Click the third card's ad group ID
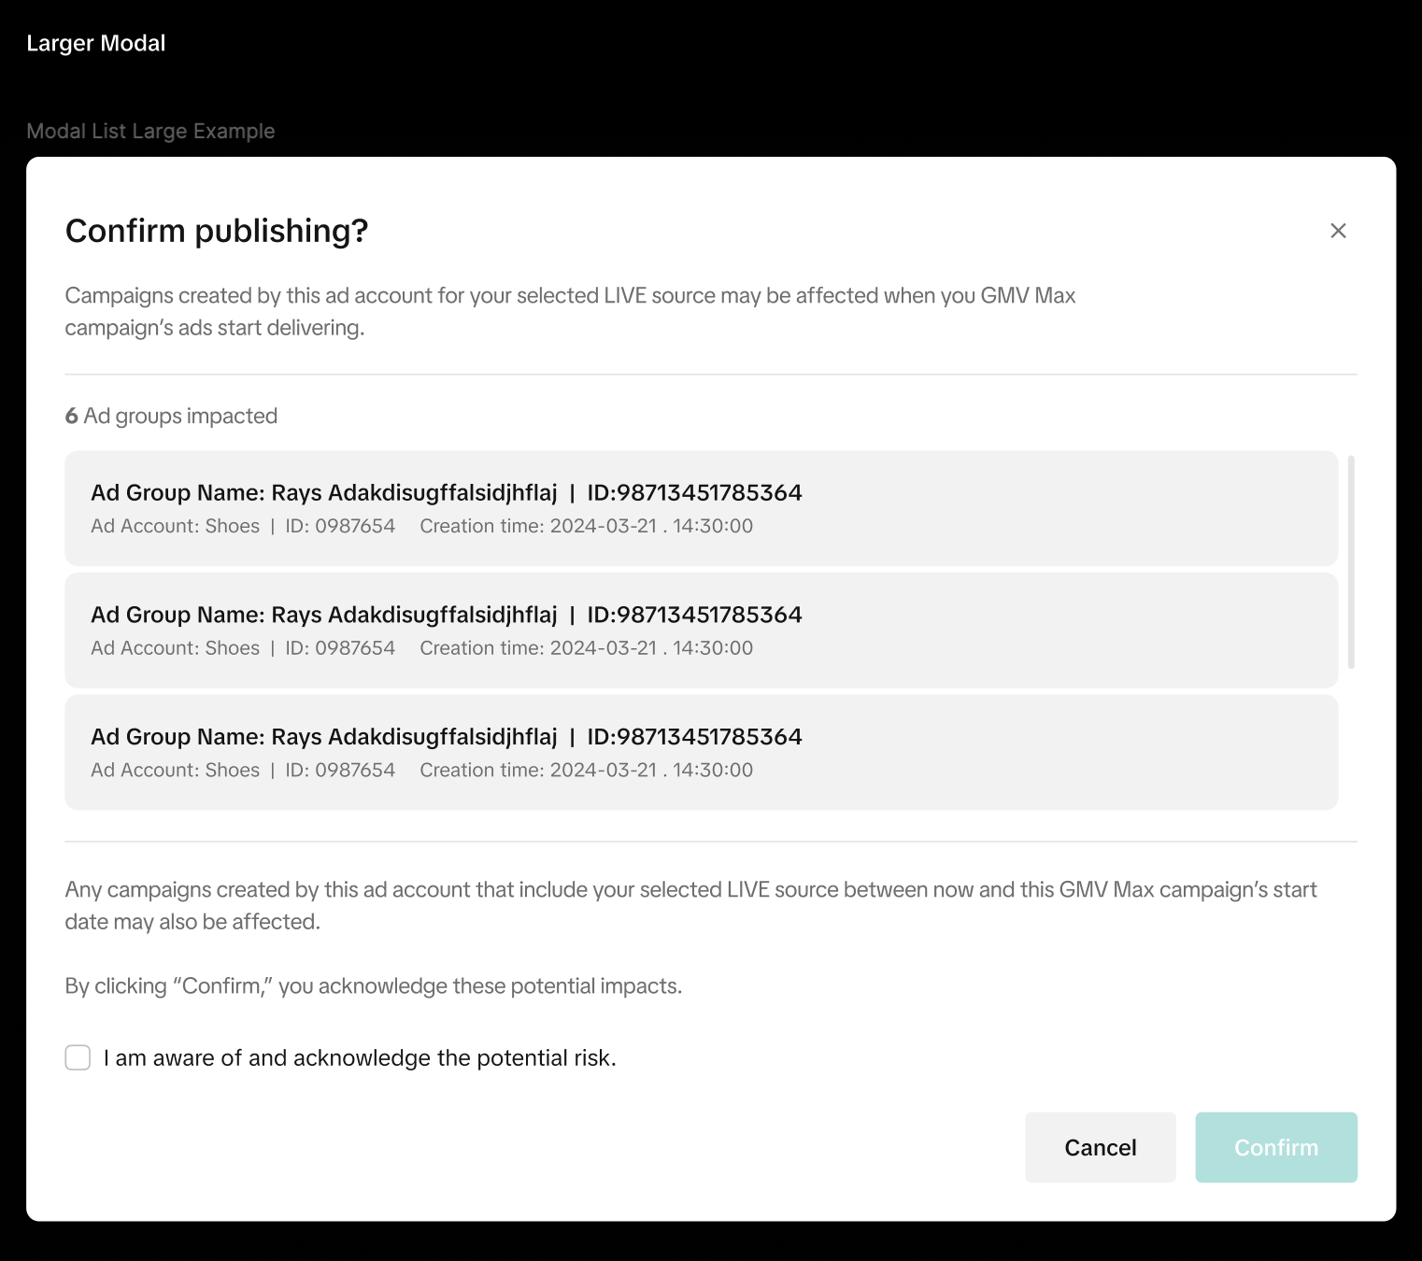Screen dimensions: 1422x1261 click(694, 736)
